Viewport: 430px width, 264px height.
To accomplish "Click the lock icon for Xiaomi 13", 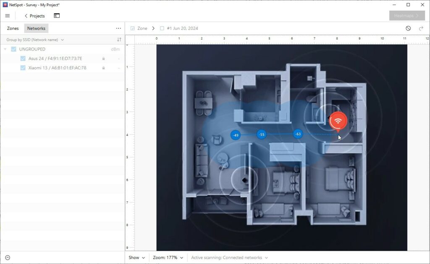I will click(x=103, y=68).
